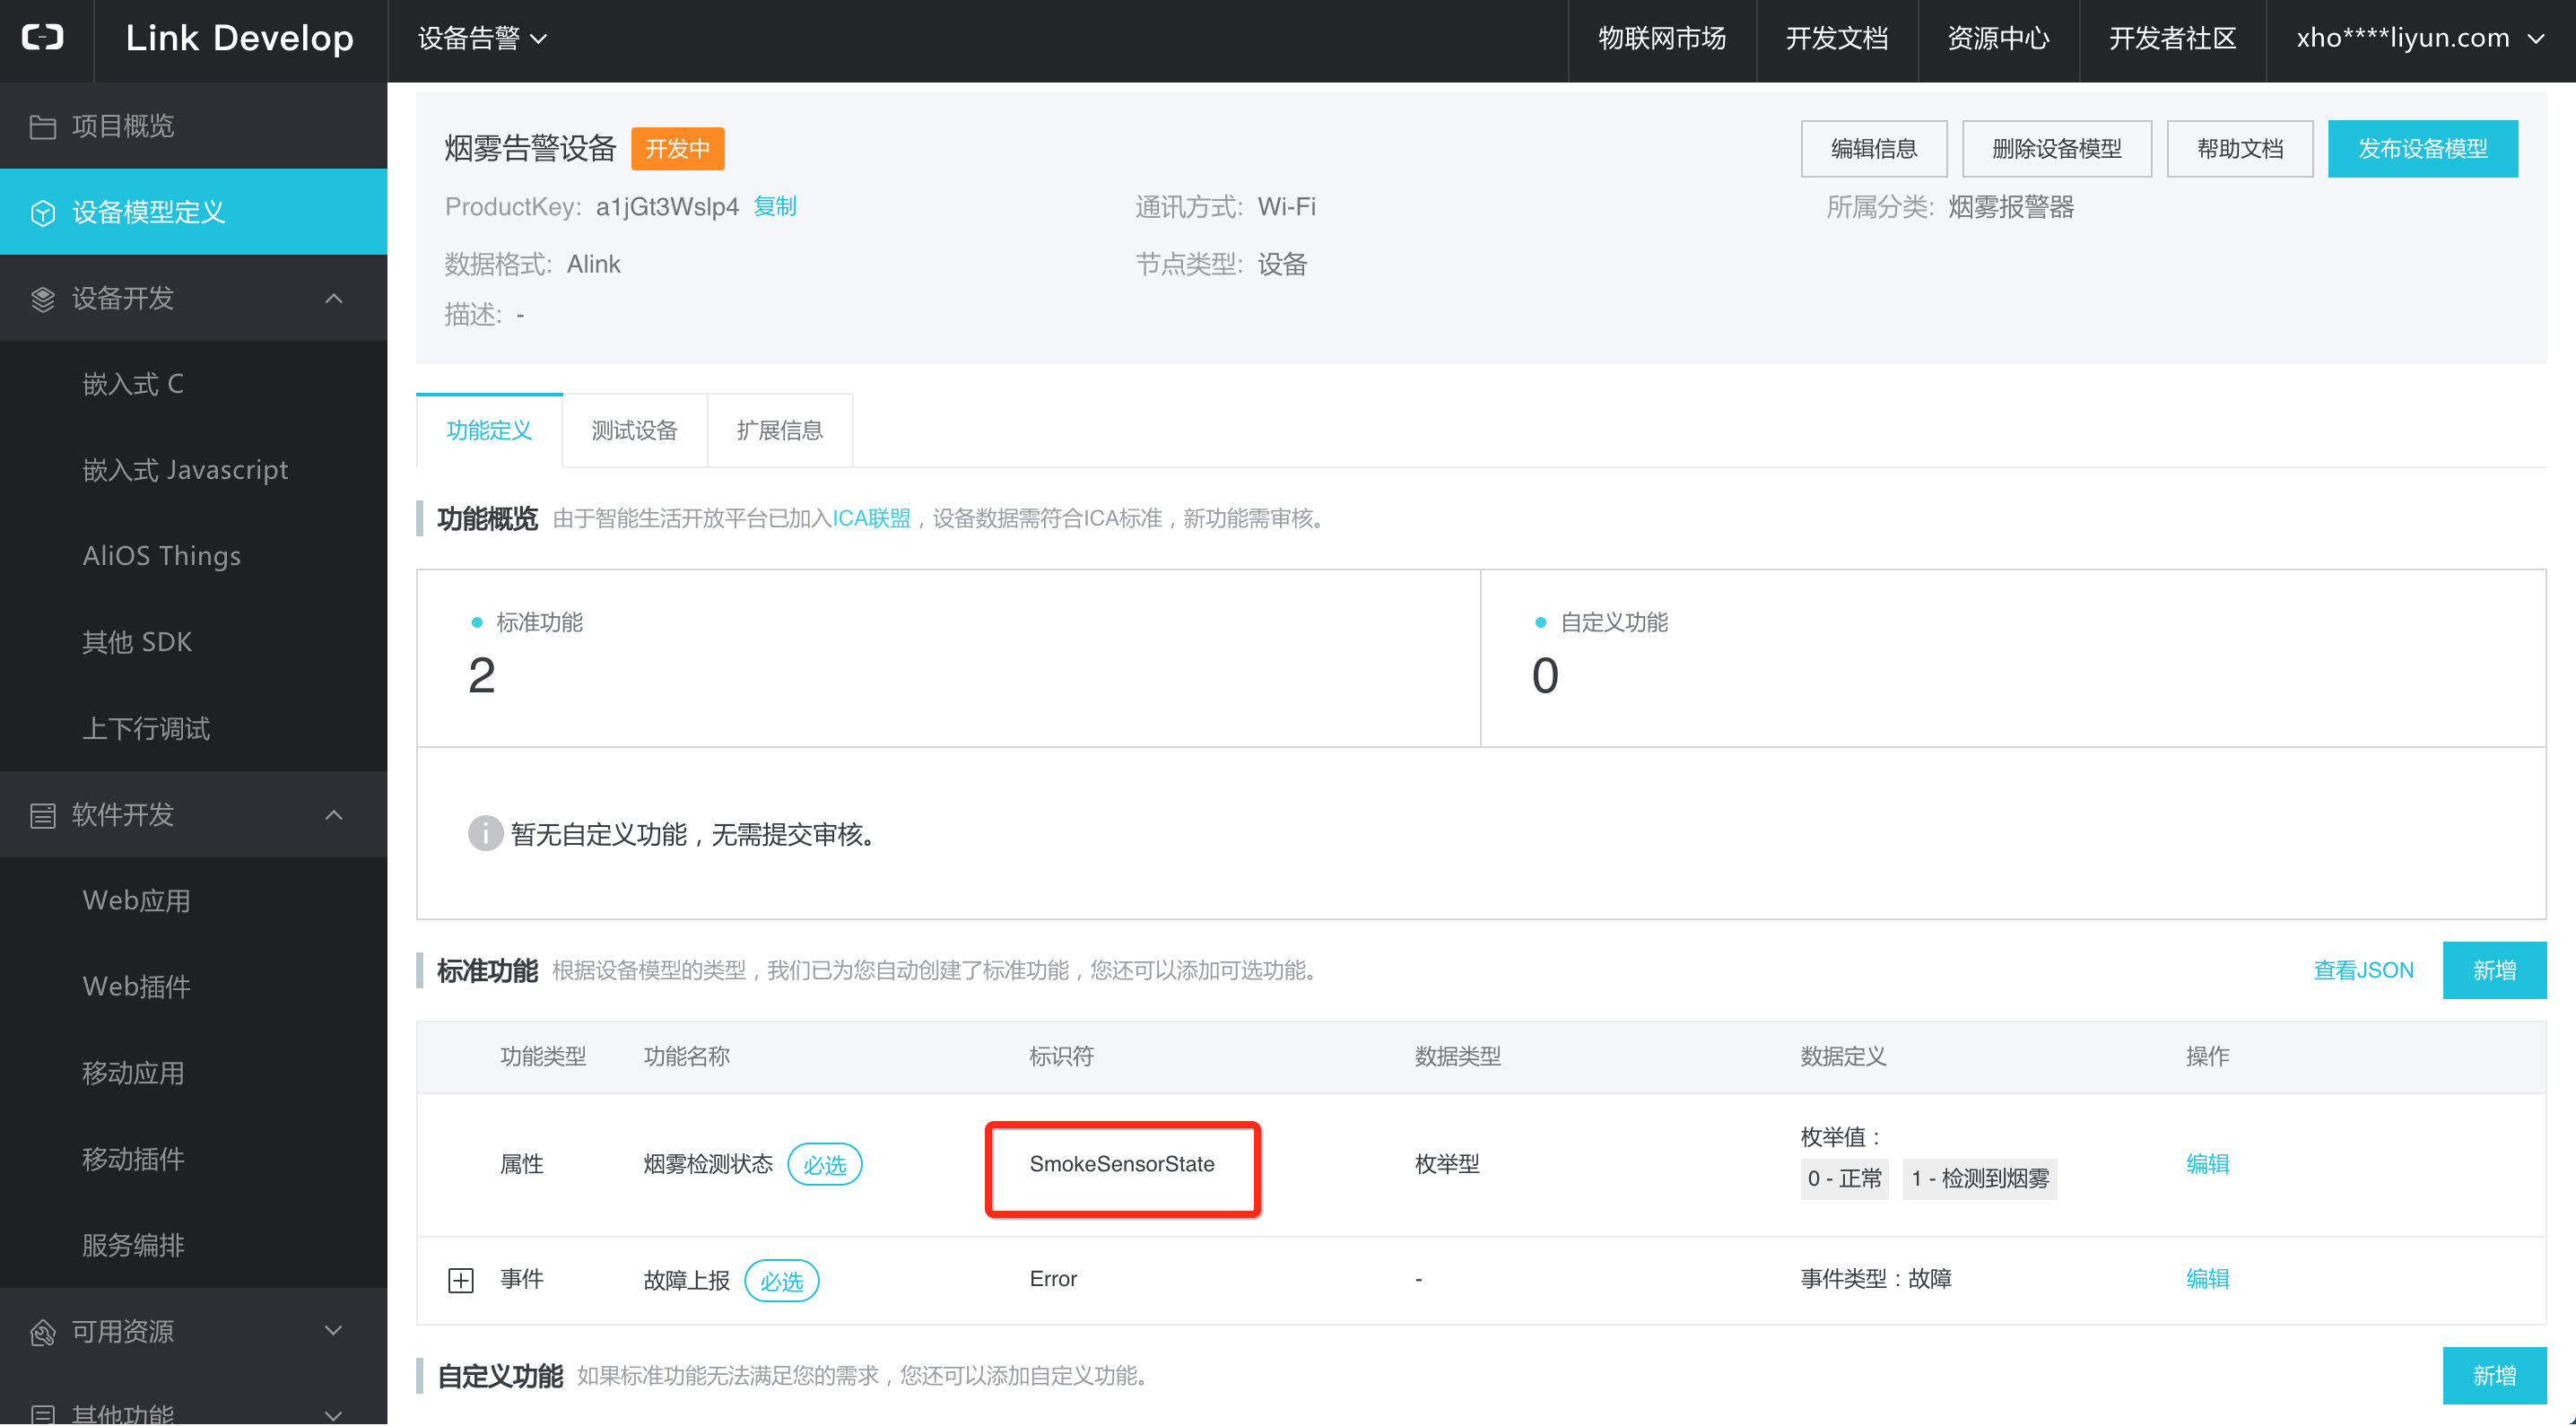The height and width of the screenshot is (1426, 2576).
Task: Click the 编辑信息 button
Action: coord(1874,149)
